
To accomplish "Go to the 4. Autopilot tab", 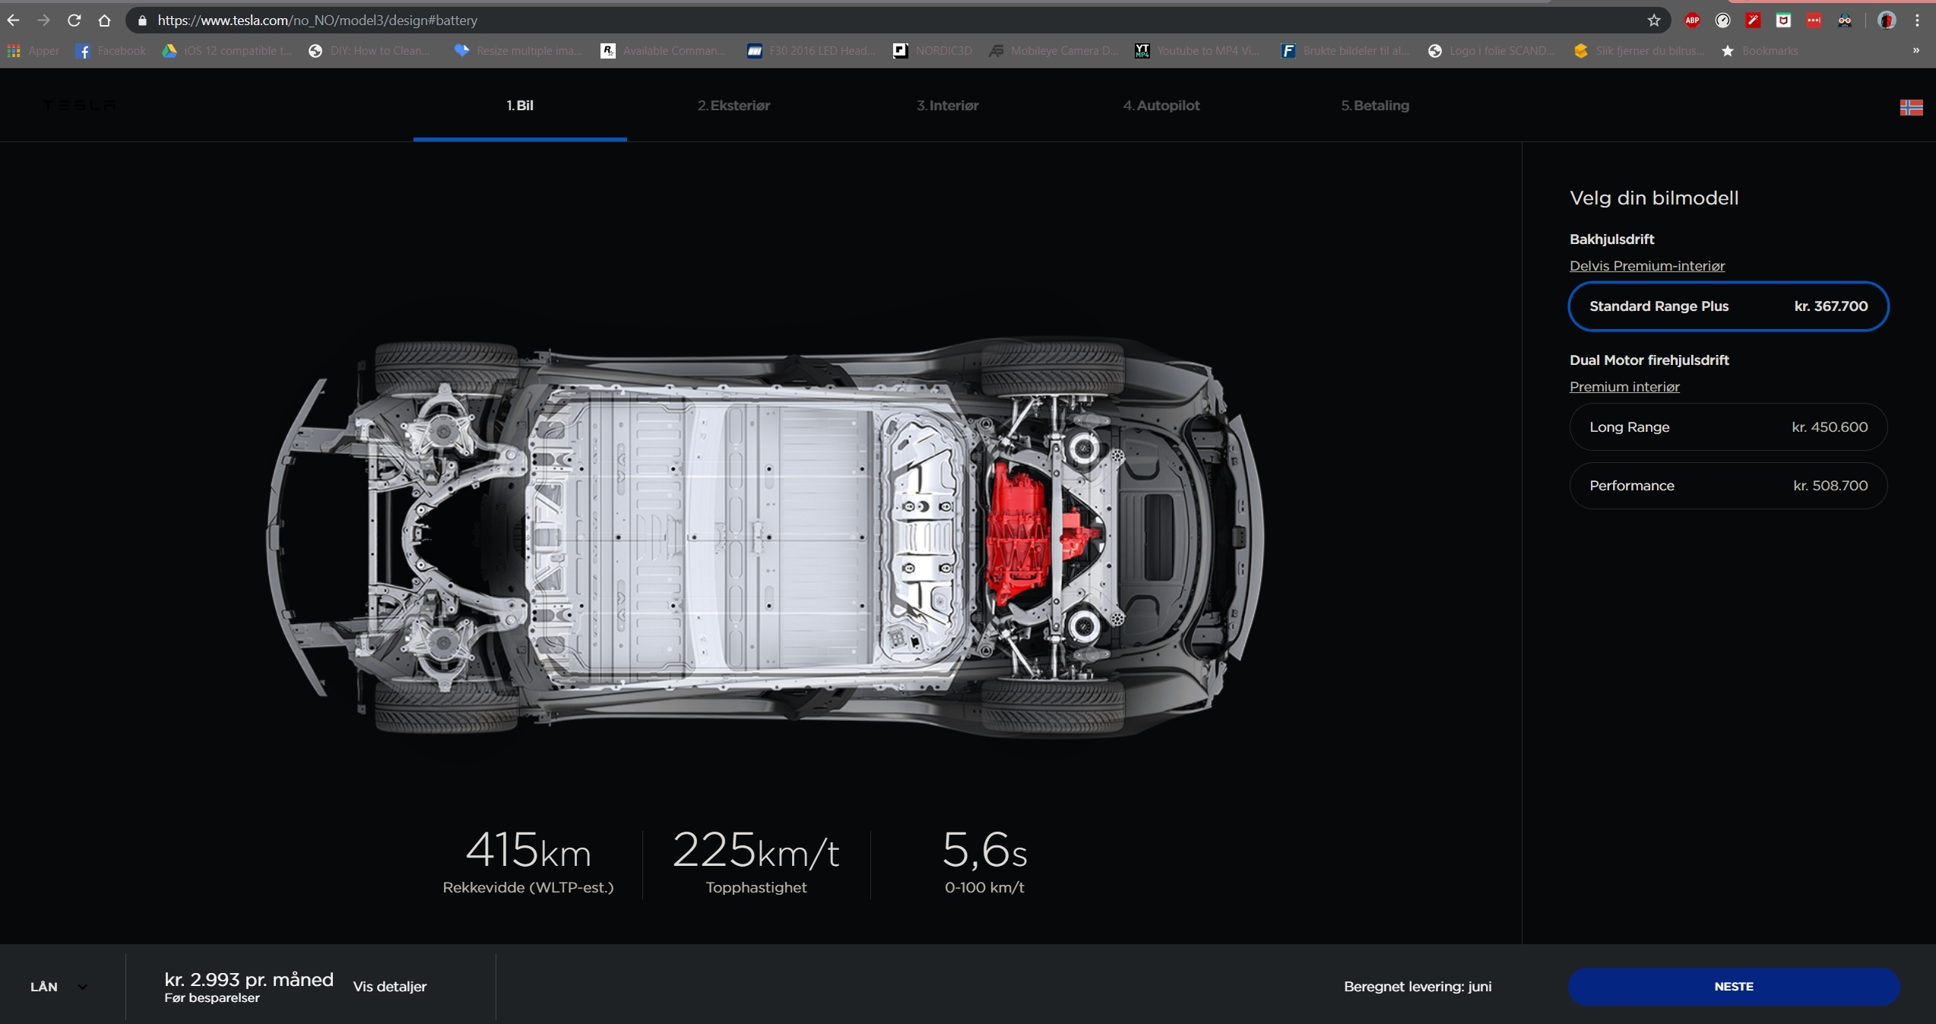I will [1161, 106].
